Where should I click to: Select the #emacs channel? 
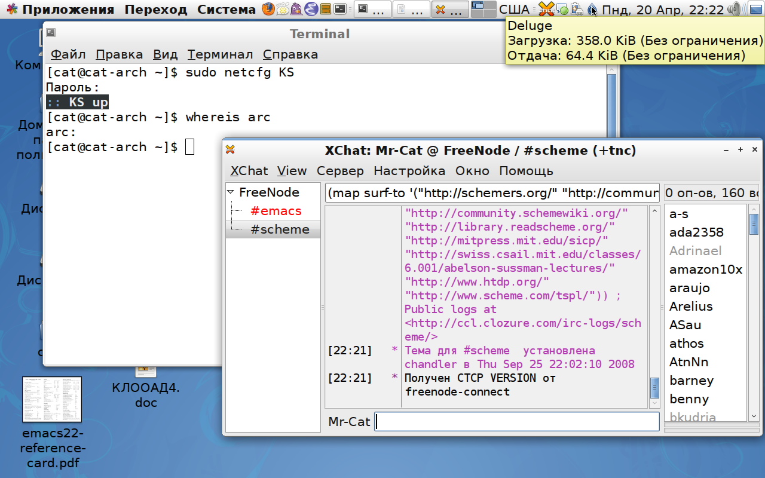(x=276, y=211)
